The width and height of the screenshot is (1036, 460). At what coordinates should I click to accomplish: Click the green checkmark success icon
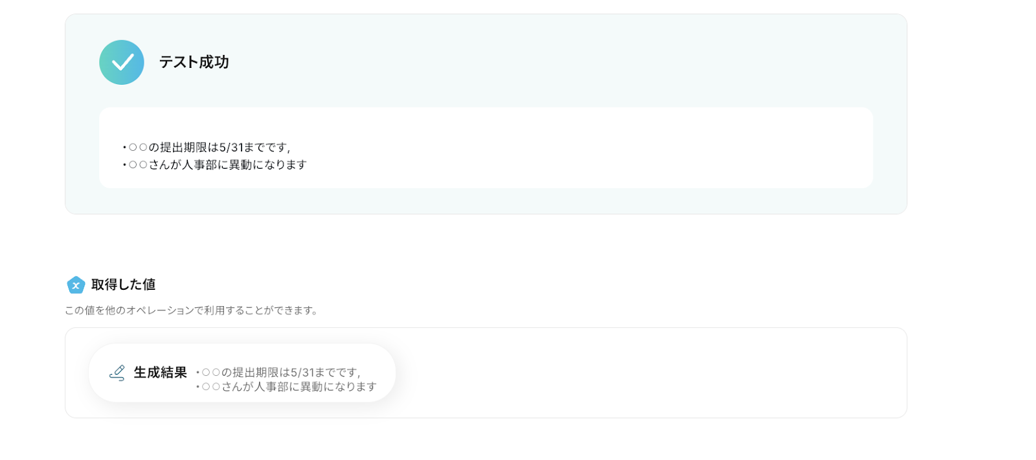(122, 63)
